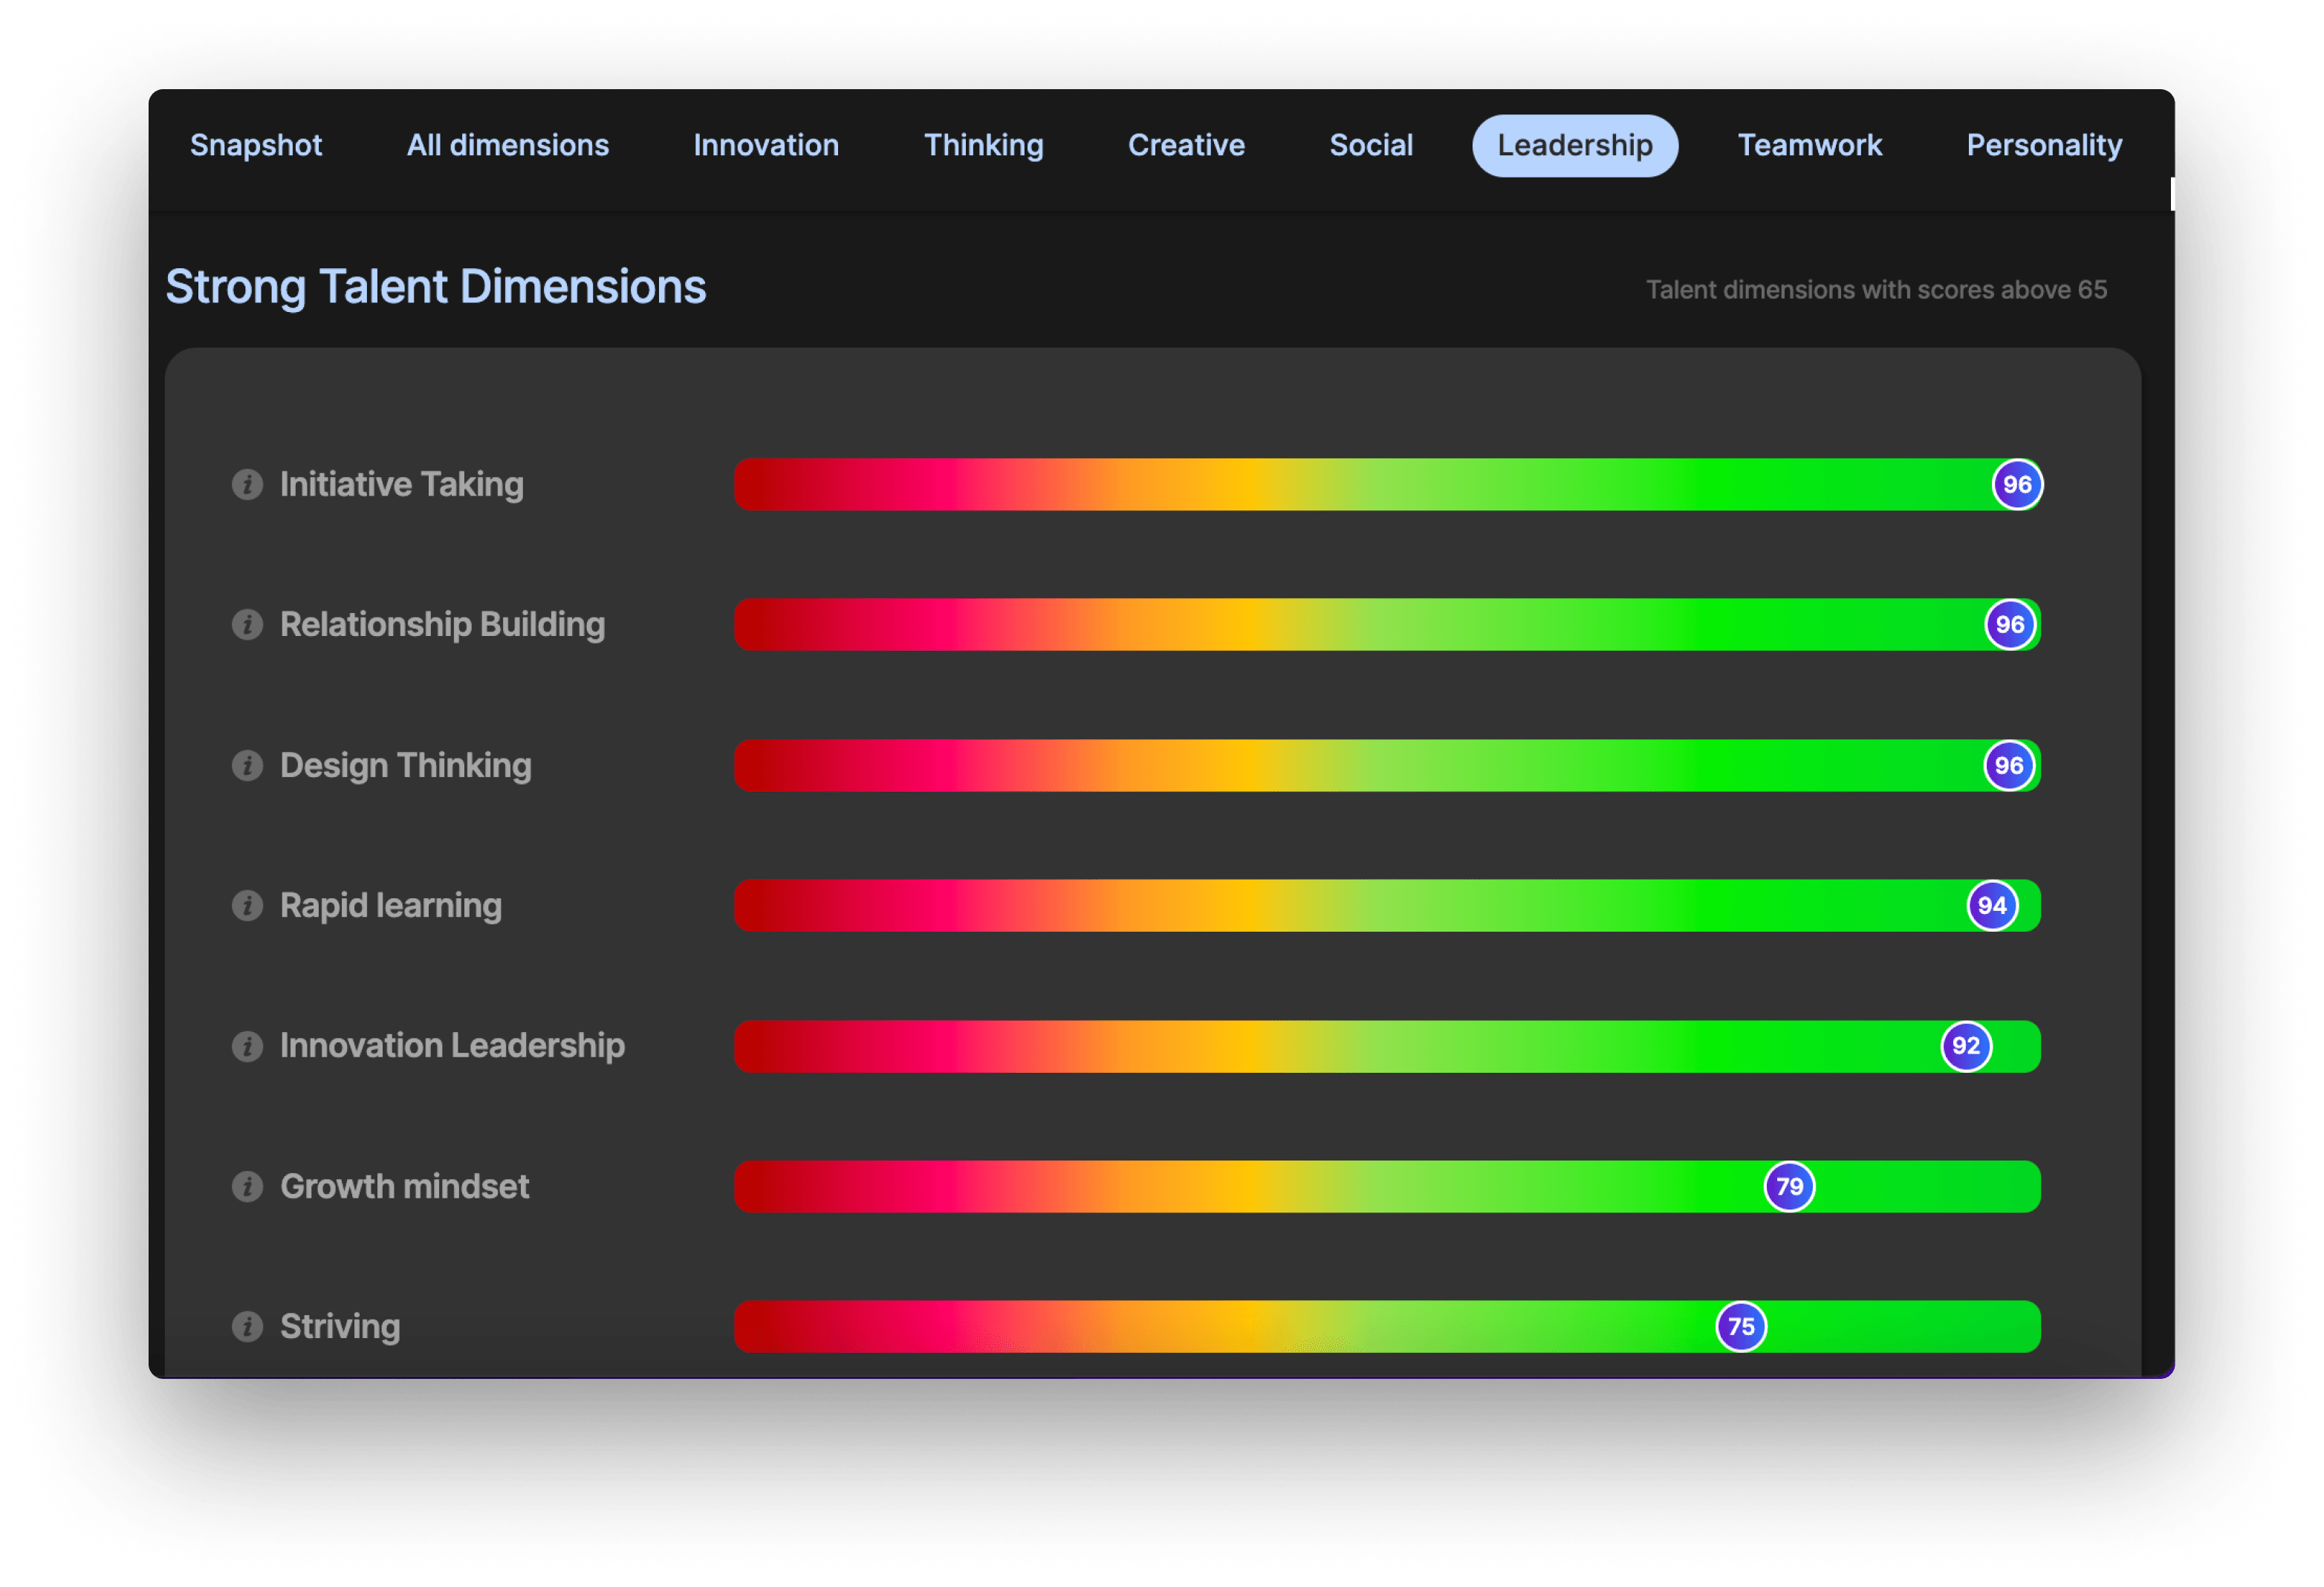Switch to the Snapshot tab
Screen dimensions: 2324x1587
coord(256,146)
